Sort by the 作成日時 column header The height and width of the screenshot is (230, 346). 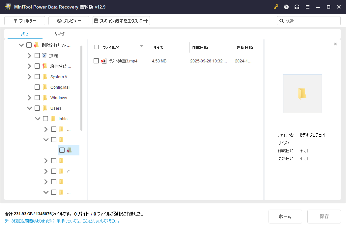pos(200,47)
